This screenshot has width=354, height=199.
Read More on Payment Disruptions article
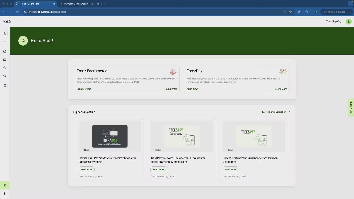pos(230,169)
